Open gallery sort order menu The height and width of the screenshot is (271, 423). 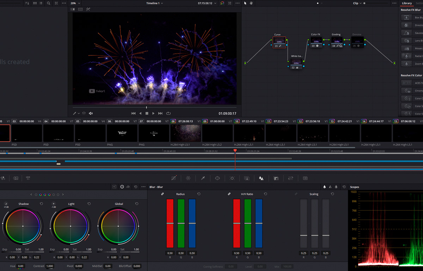coord(27,3)
